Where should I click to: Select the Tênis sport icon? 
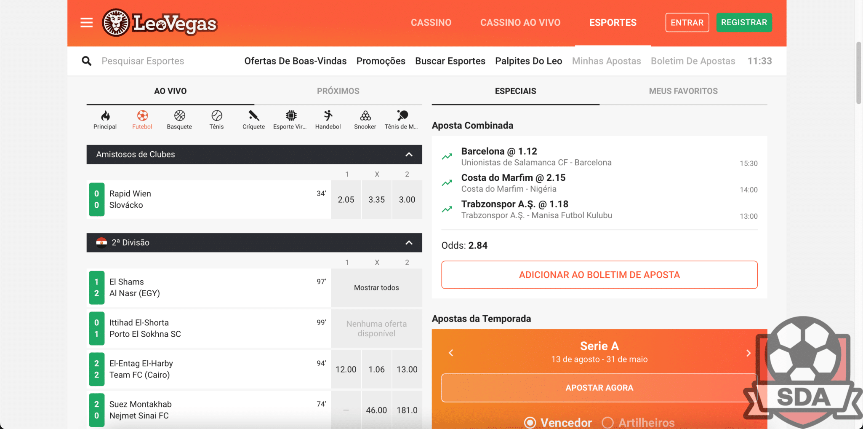click(216, 120)
